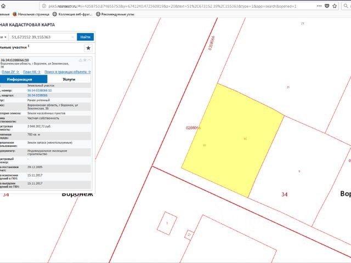Click the small square labeled 12 on the map
The height and width of the screenshot is (263, 351).
(190, 235)
